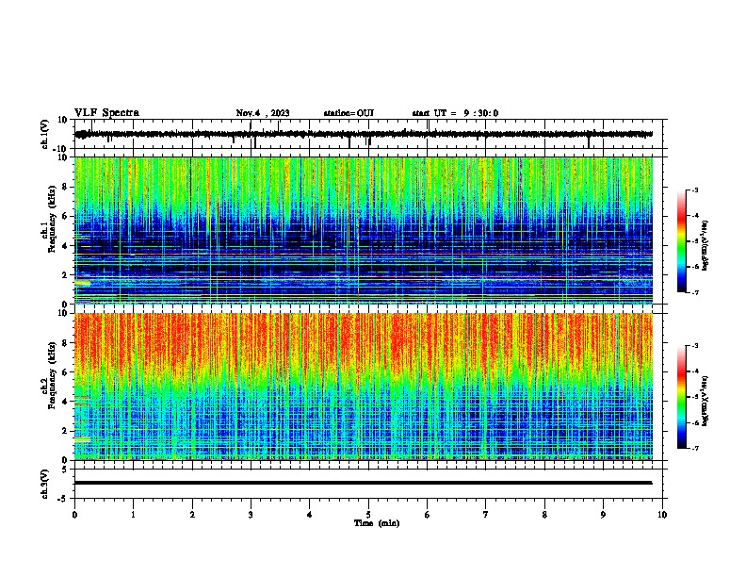746x577 pixels.
Task: Click the ch.1 spectrogram color scale bar
Action: [x=682, y=241]
